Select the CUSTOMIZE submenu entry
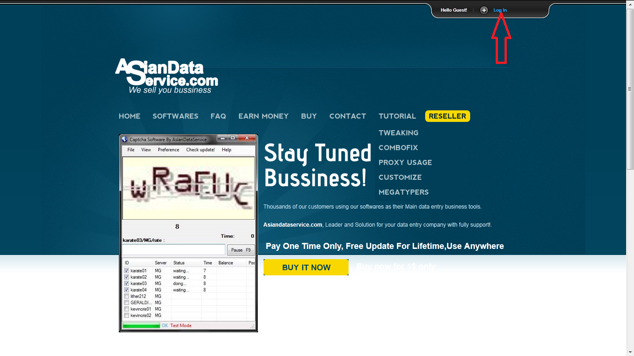The height and width of the screenshot is (356, 634). [x=400, y=178]
